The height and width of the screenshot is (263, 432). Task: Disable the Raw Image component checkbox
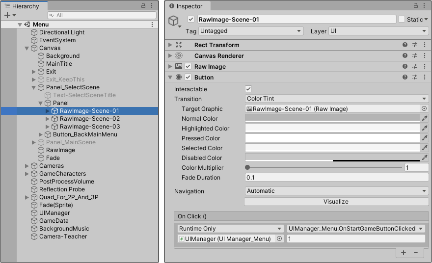click(188, 66)
